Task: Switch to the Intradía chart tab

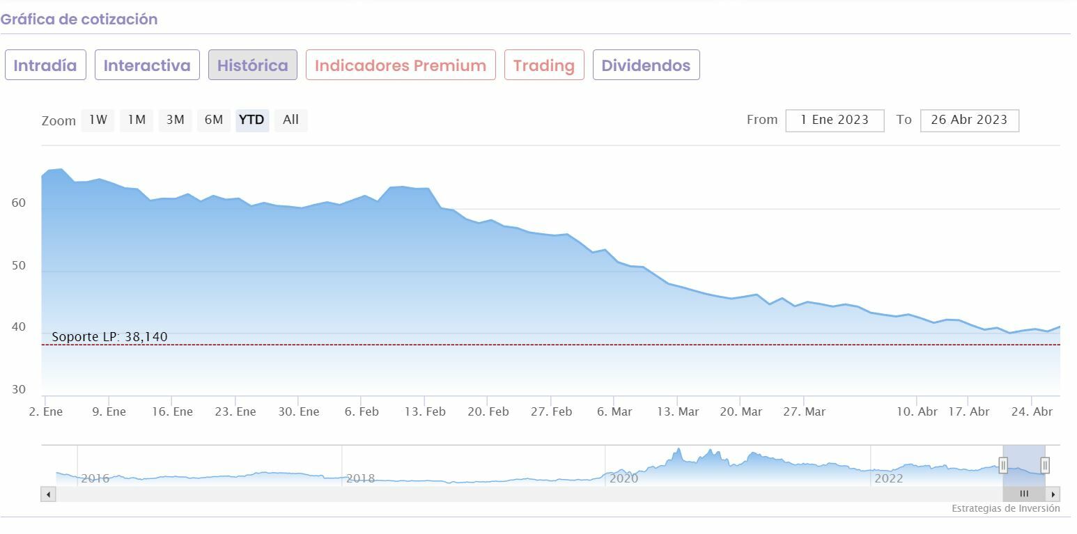Action: coord(45,65)
